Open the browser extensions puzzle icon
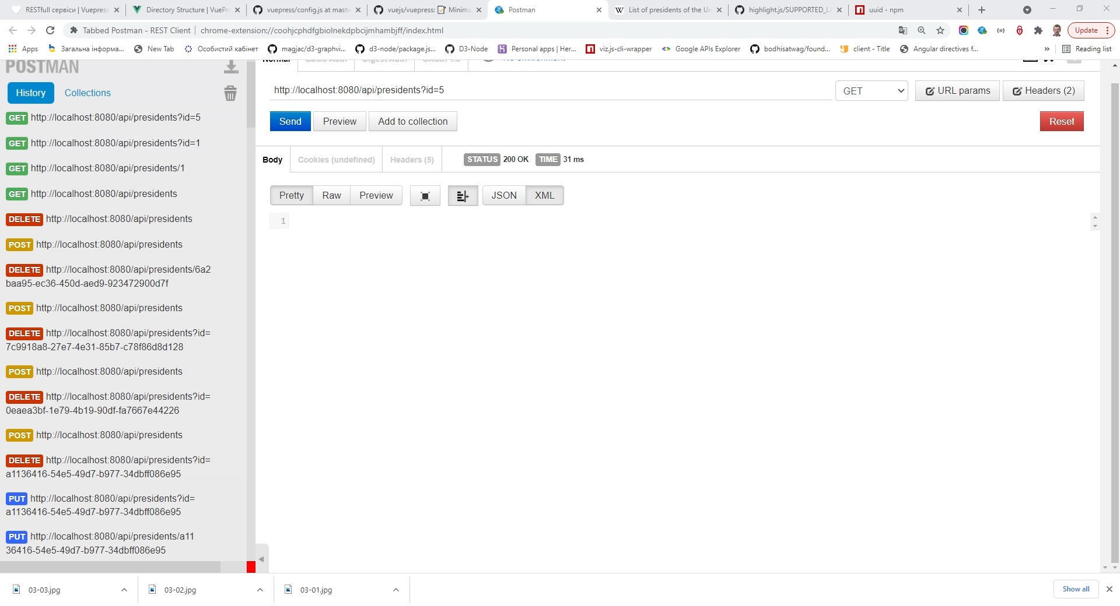1120x606 pixels. tap(1038, 30)
